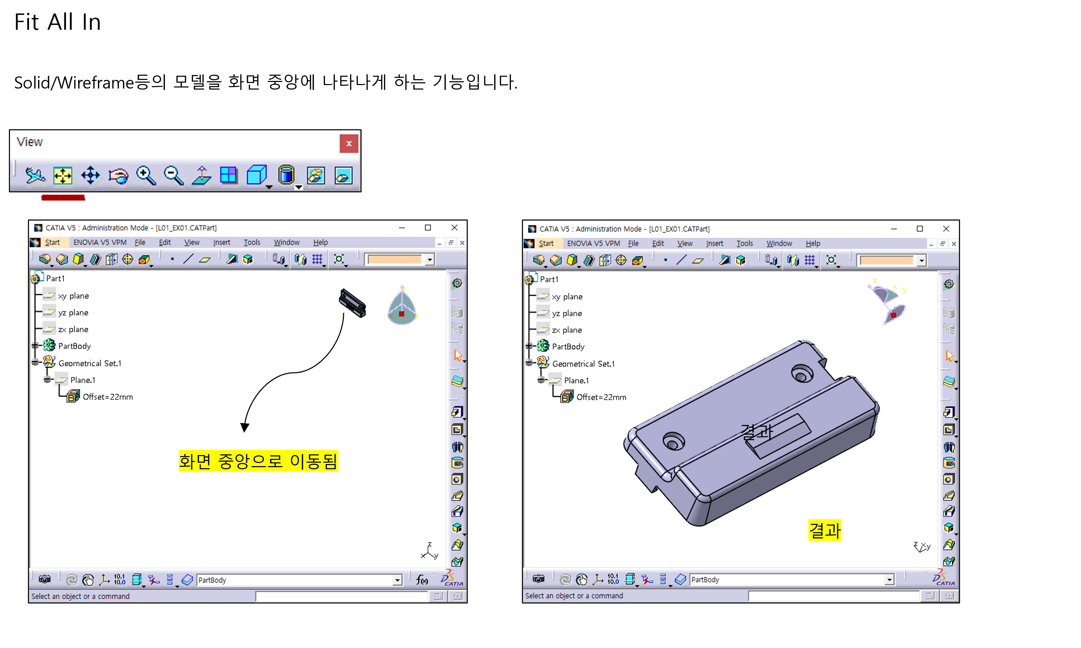The width and height of the screenshot is (1081, 648).
Task: Toggle Swap Visible Space in View toolbar
Action: [343, 176]
